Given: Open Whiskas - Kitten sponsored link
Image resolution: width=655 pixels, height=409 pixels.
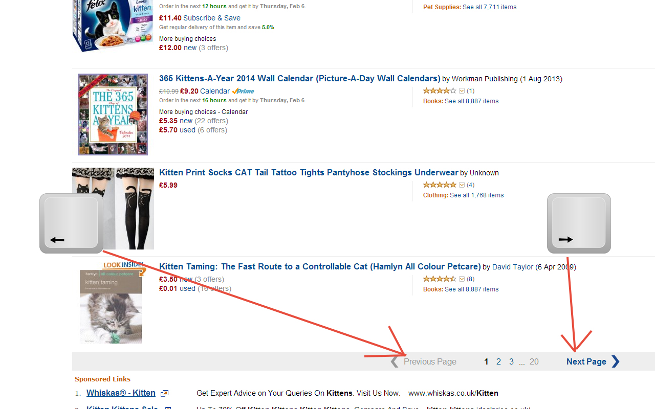Looking at the screenshot, I should pos(121,393).
